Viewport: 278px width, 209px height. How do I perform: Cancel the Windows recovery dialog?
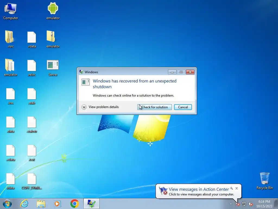(x=183, y=107)
